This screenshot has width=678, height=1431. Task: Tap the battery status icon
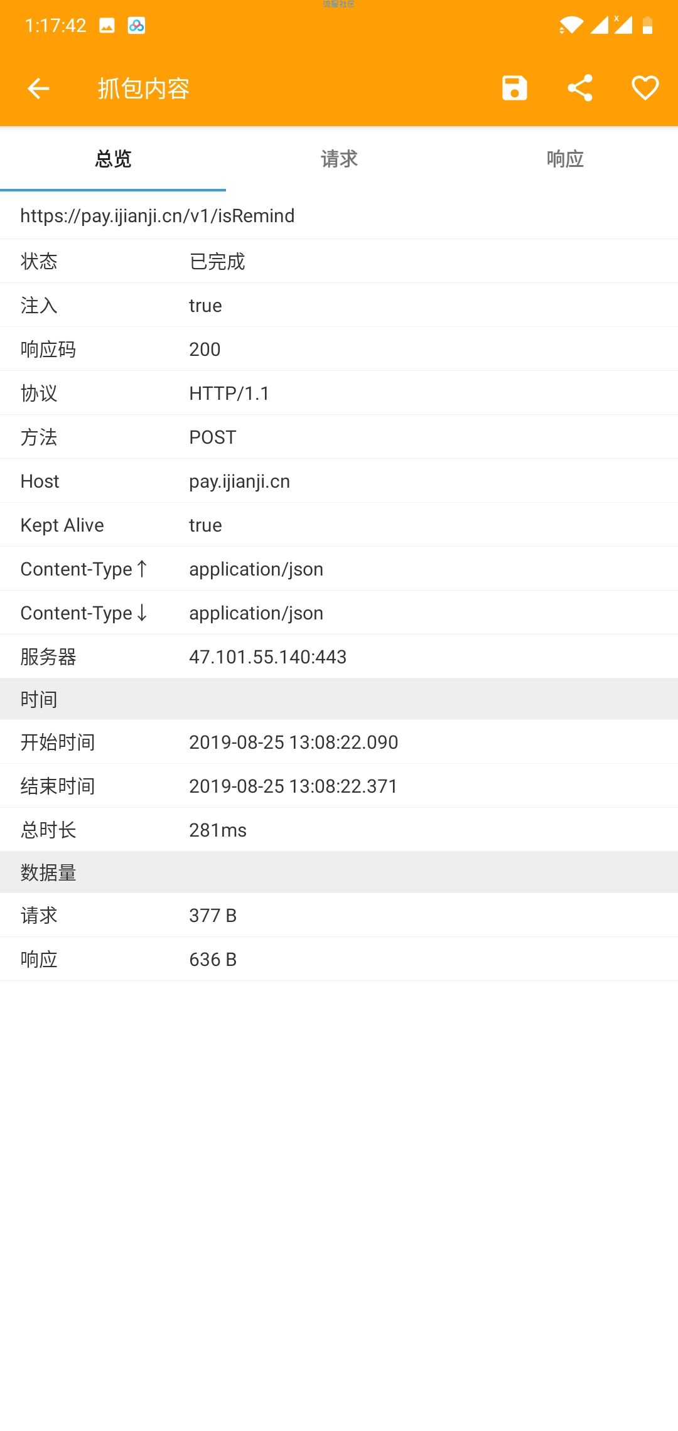[647, 25]
